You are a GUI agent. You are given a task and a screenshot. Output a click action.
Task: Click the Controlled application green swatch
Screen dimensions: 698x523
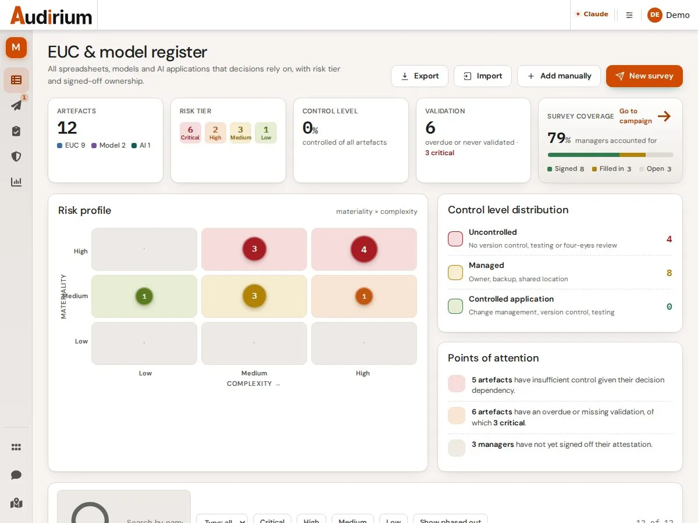[455, 306]
